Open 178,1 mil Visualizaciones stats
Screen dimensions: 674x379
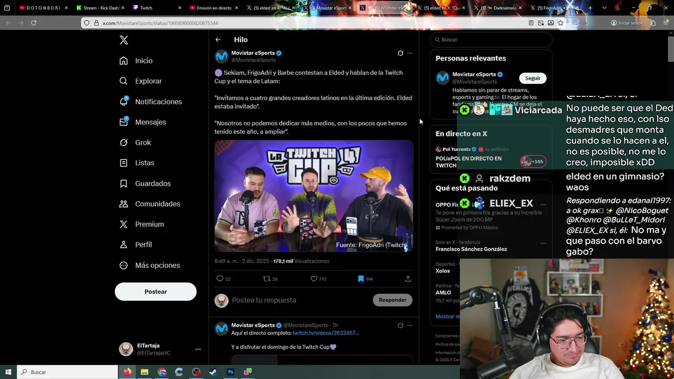(301, 261)
